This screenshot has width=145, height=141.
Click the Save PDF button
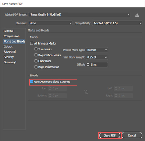[x=110, y=135]
